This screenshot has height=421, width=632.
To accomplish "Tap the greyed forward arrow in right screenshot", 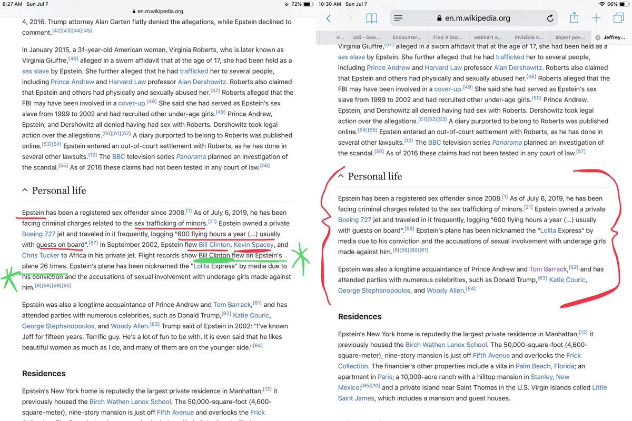I will [350, 18].
